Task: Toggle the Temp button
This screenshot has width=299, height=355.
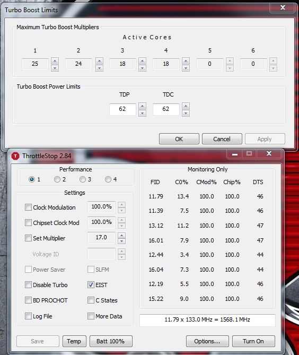Action: (x=74, y=341)
